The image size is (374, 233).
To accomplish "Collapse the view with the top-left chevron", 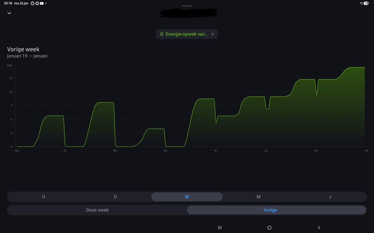I will point(9,13).
